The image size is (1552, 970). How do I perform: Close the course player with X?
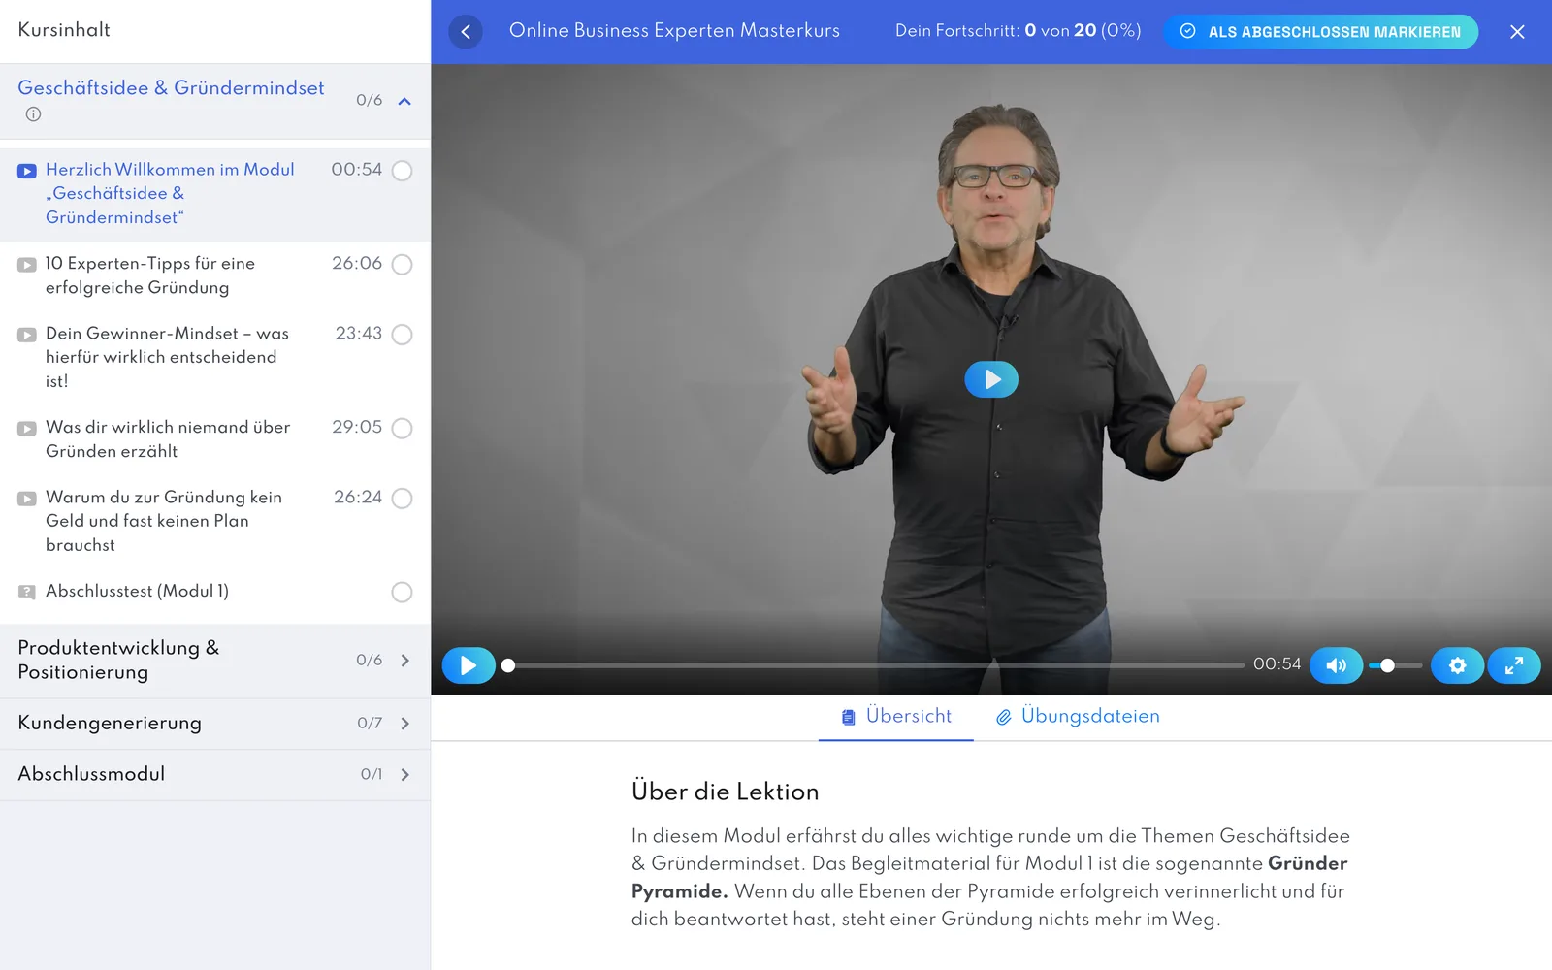coord(1517,32)
